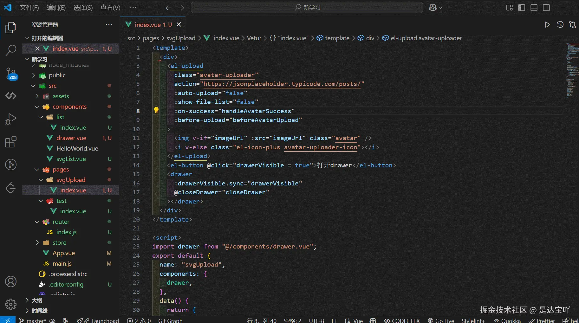Image resolution: width=579 pixels, height=323 pixels.
Task: Open the Manage settings gear icon
Action: [x=11, y=304]
